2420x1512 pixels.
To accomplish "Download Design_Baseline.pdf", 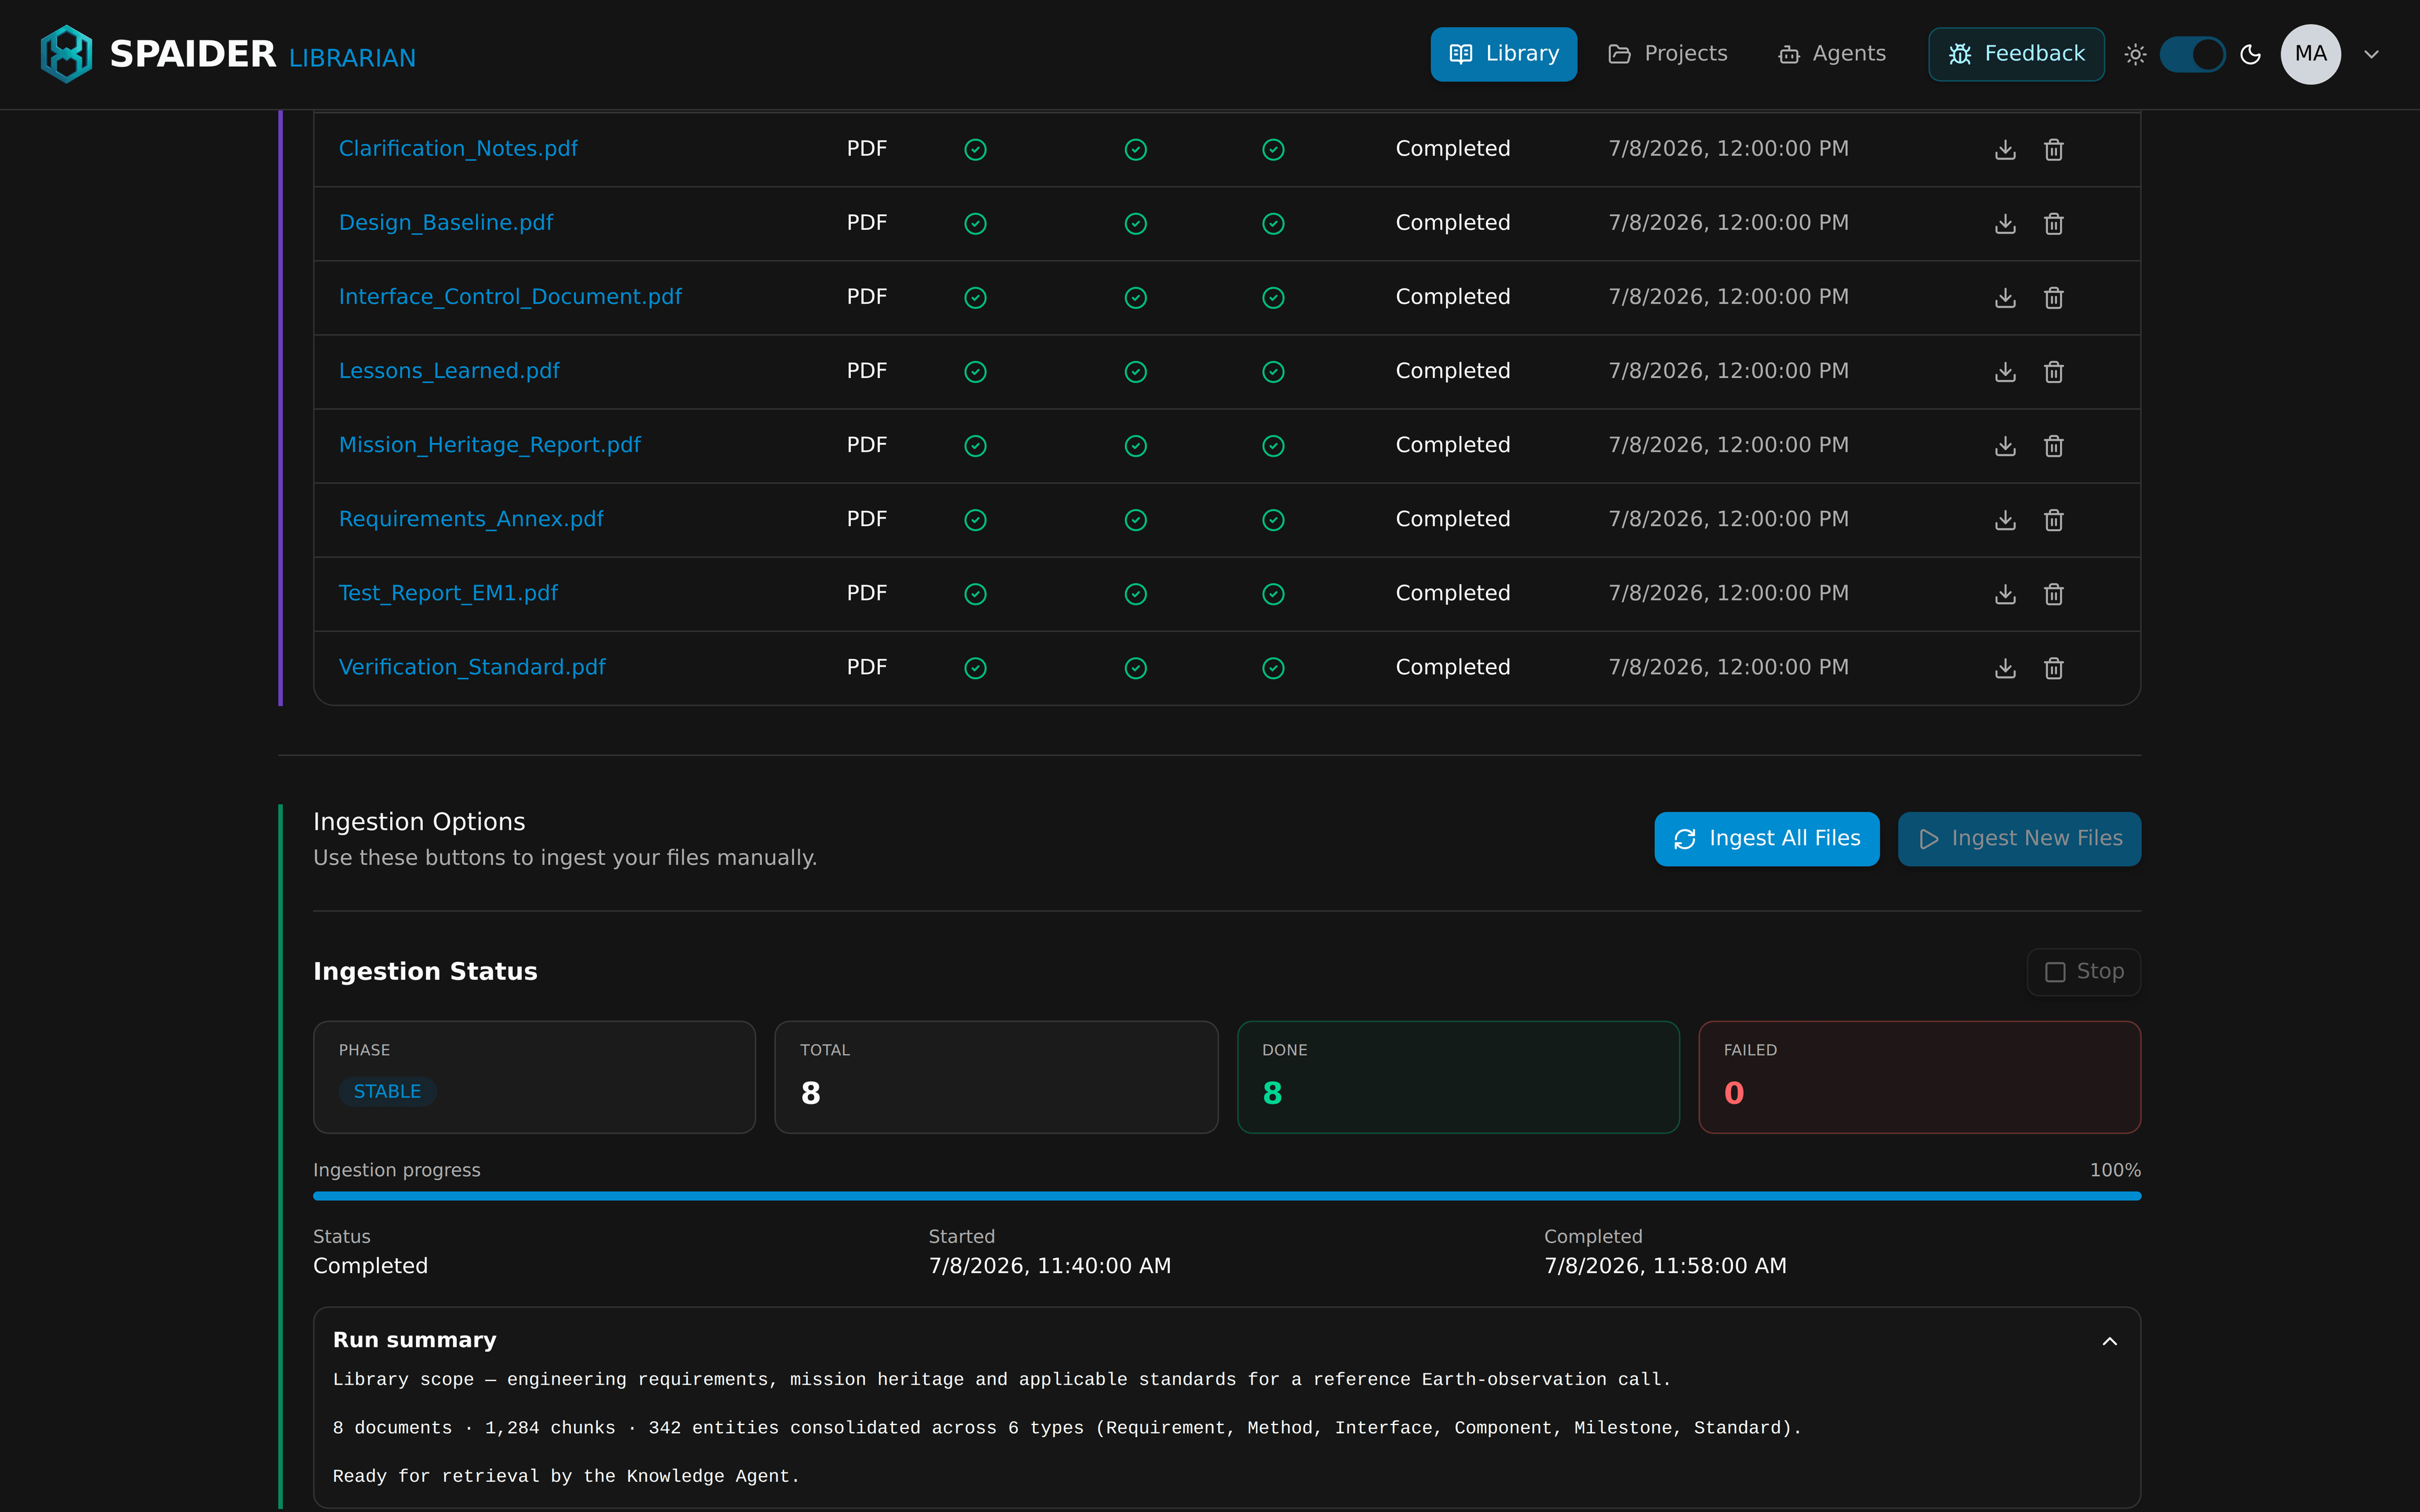I will 2005,223.
